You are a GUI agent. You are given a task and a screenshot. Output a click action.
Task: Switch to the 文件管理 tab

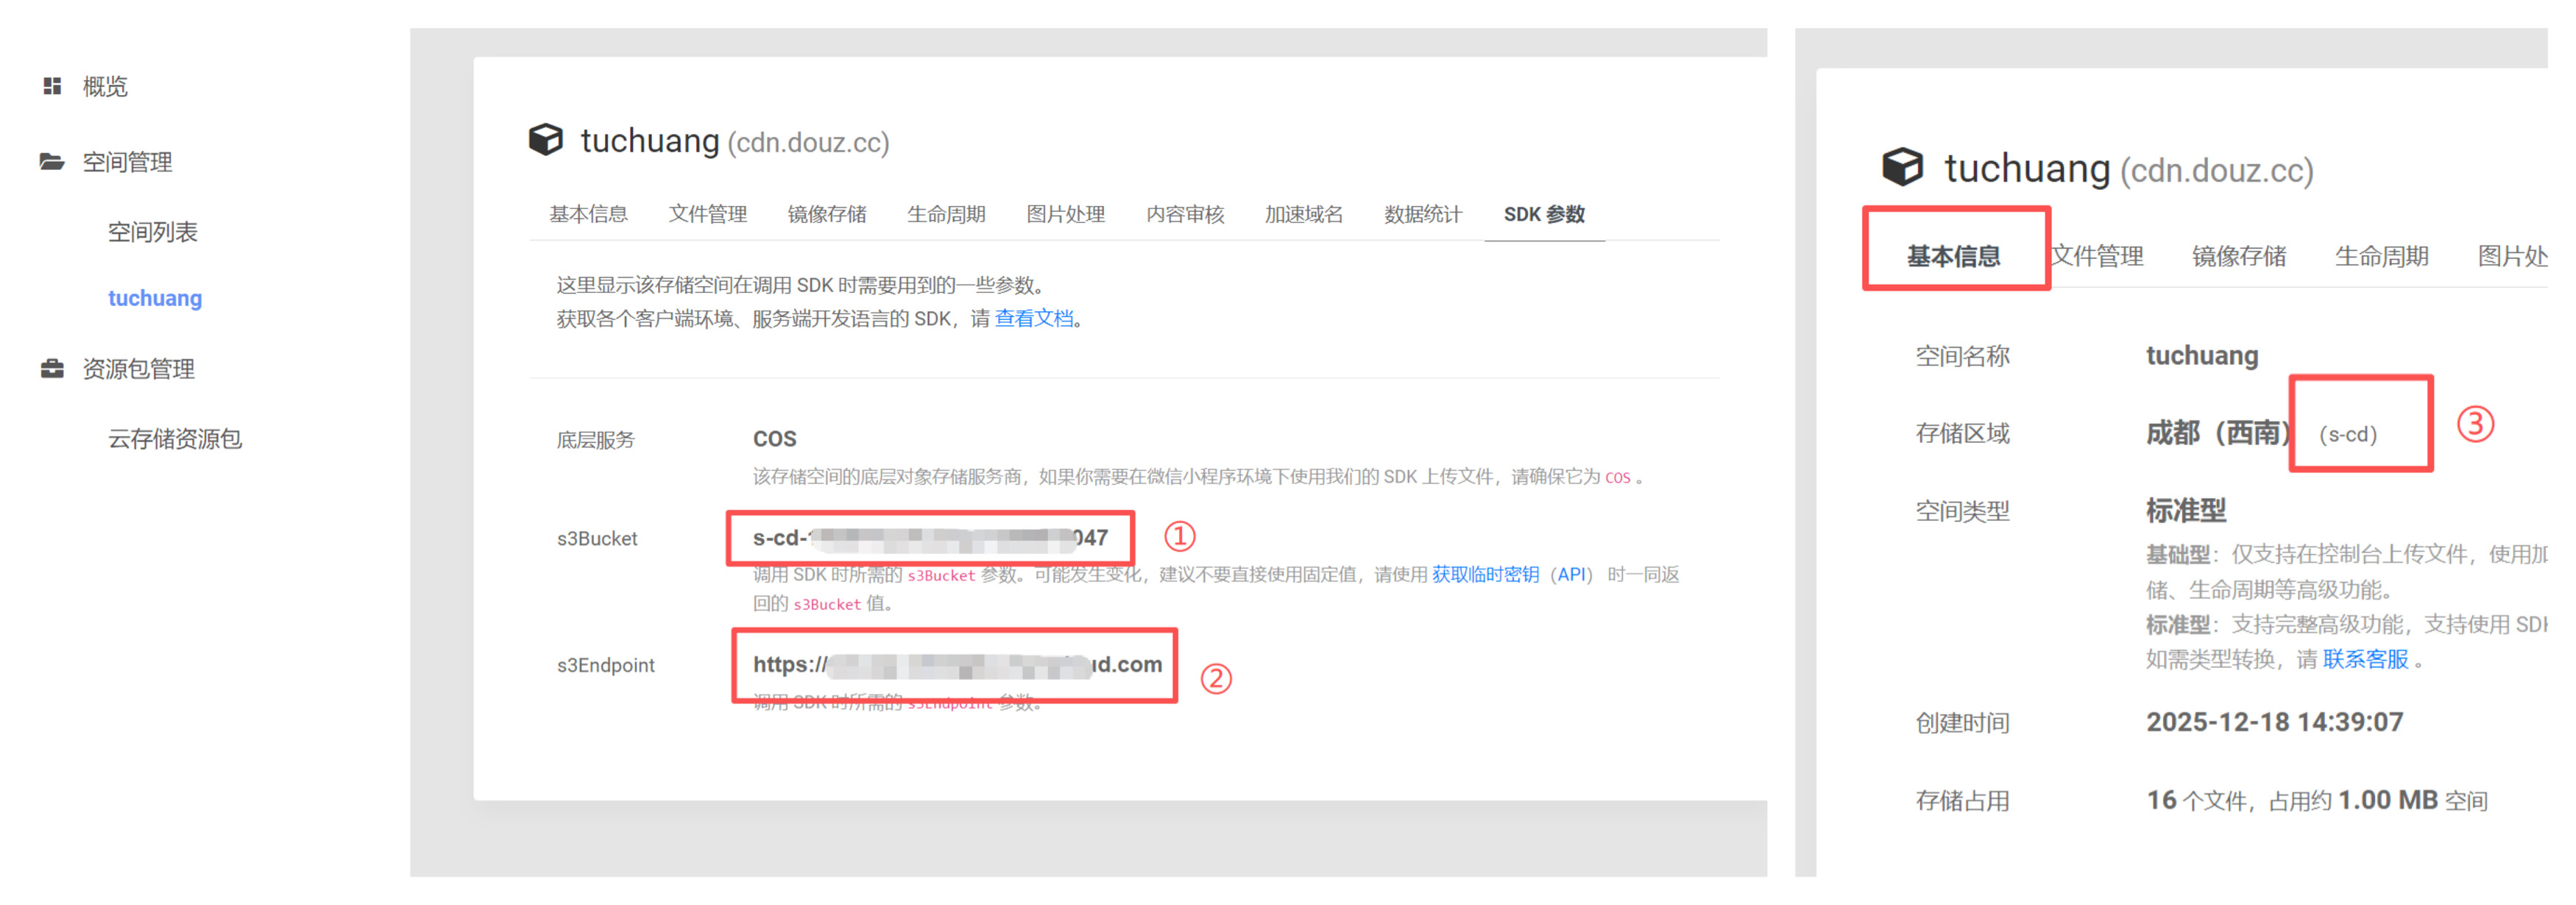click(707, 213)
